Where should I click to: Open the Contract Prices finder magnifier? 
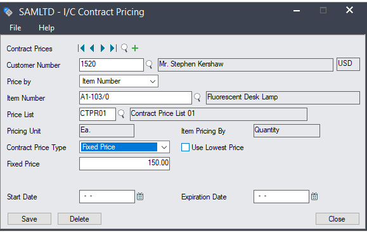(124, 48)
